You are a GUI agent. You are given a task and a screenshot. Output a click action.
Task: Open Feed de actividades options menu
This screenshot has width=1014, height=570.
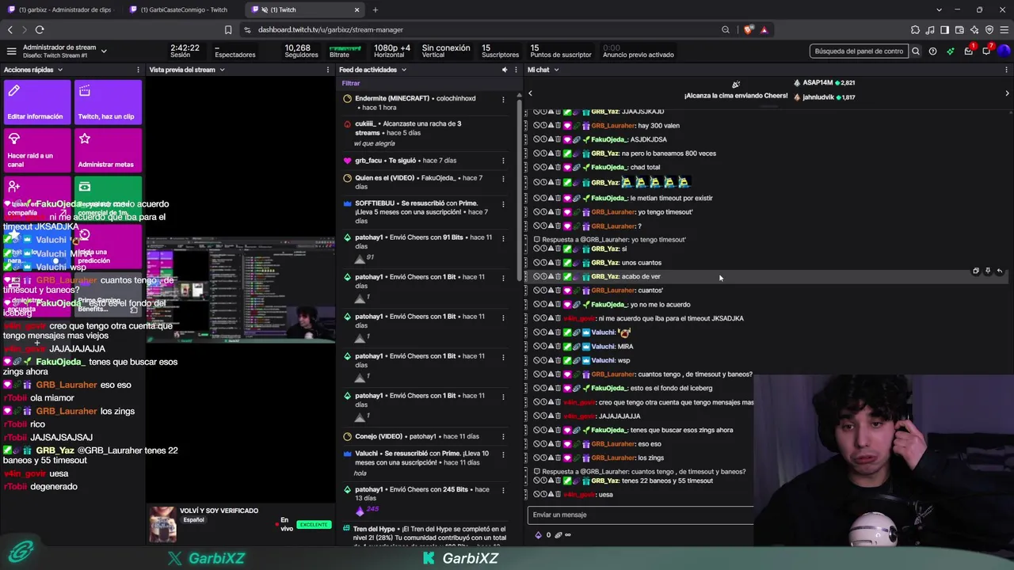[x=517, y=70]
